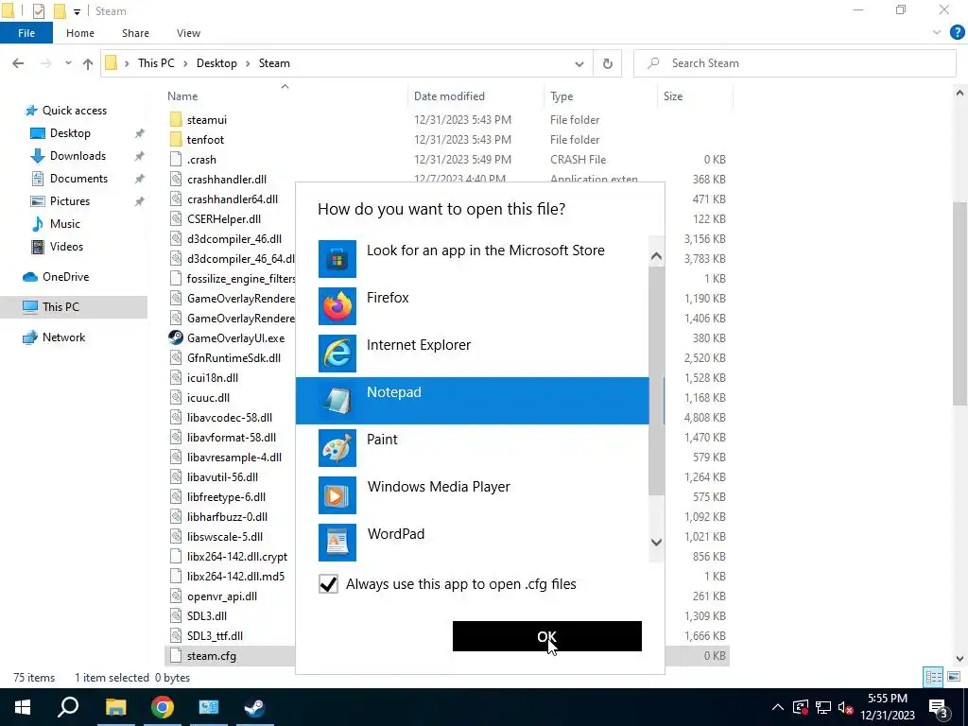Click the This PC breadcrumb
The height and width of the screenshot is (726, 968).
coord(156,63)
